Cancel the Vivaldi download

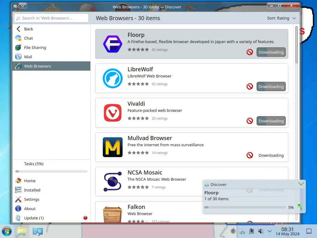coord(250,121)
